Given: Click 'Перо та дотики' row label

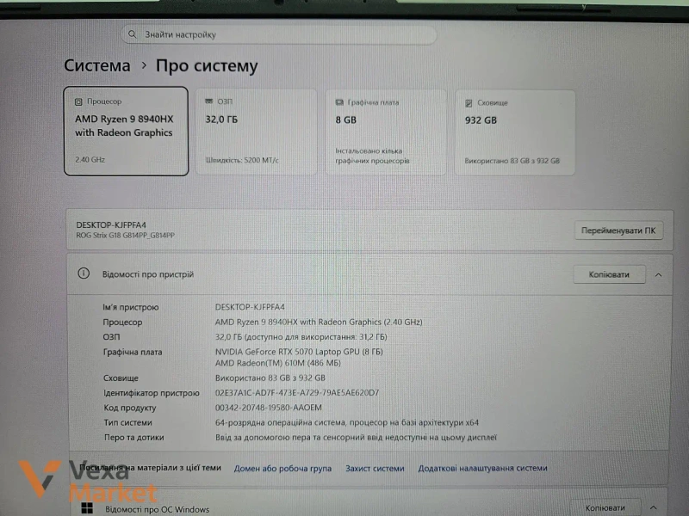Looking at the screenshot, I should click(134, 438).
